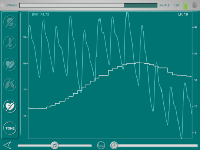This screenshot has width=200, height=150.
Task: Click the LF: 19 readout
Action: [183, 14]
